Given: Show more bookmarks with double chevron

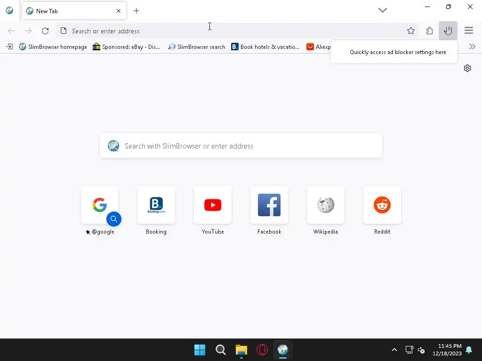Looking at the screenshot, I should pos(472,47).
